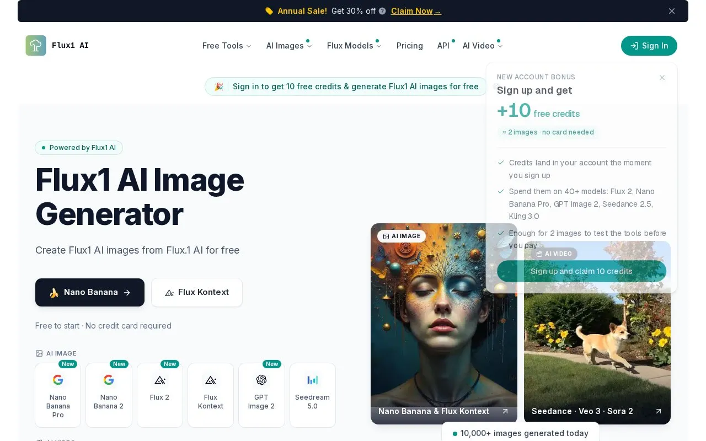Click the 'Free to start · No credit card required' text
The width and height of the screenshot is (706, 441).
pyautogui.click(x=103, y=326)
